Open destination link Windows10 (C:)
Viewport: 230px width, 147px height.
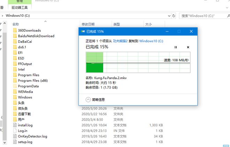(151, 41)
